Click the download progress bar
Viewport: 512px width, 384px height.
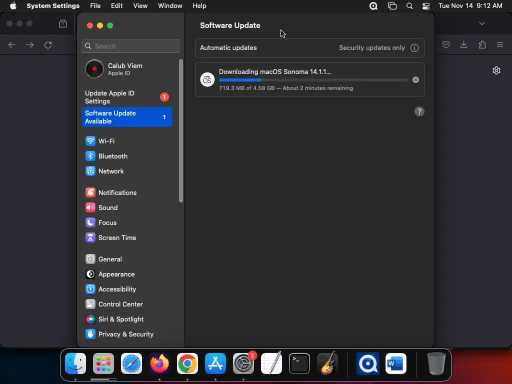(x=313, y=80)
